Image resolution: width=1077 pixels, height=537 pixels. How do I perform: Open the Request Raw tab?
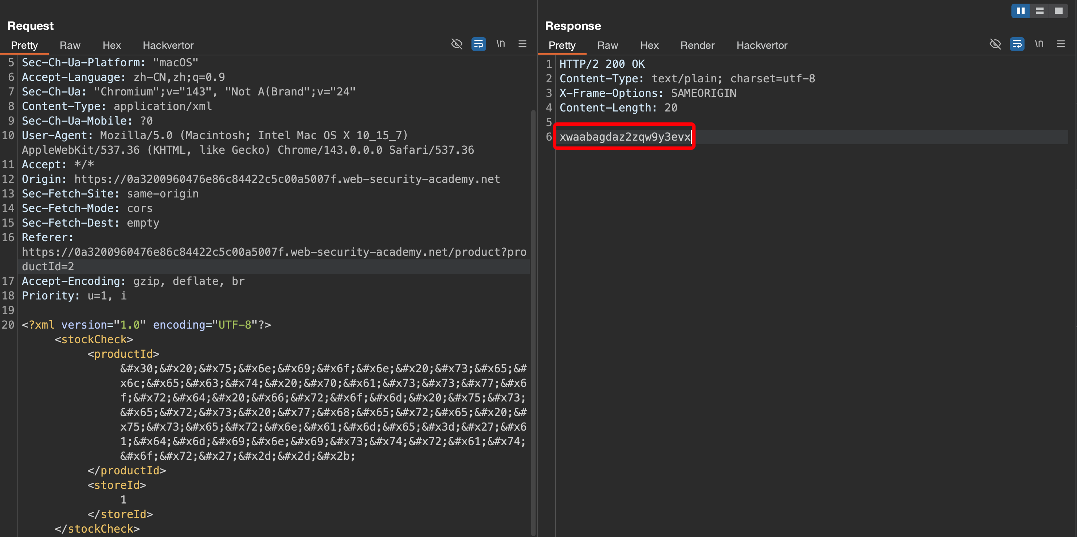click(70, 45)
